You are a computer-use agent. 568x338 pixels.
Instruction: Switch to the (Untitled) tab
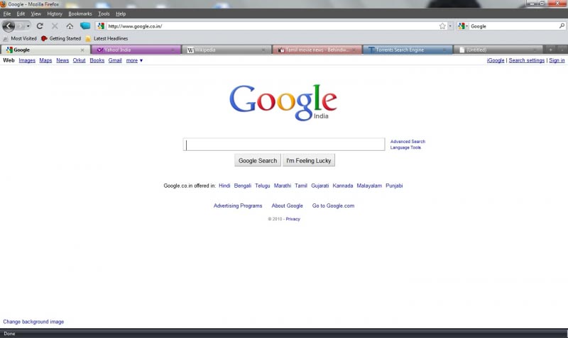pyautogui.click(x=498, y=50)
